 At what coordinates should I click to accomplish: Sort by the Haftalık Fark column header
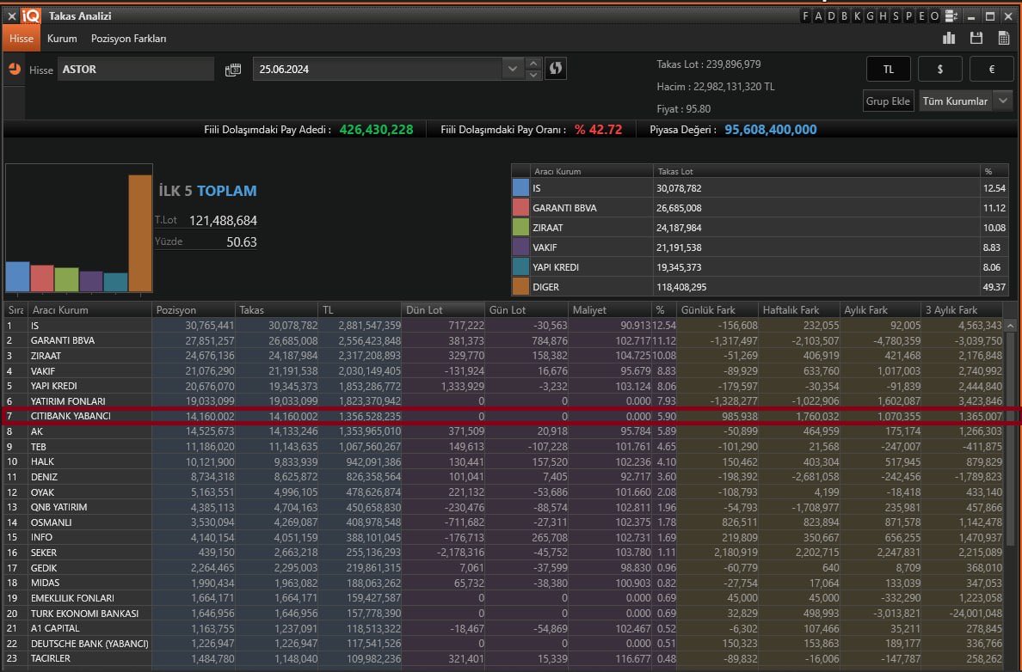click(x=799, y=310)
